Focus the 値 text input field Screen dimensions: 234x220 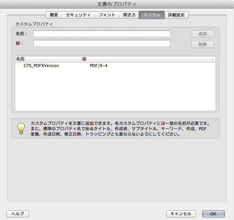(x=102, y=43)
